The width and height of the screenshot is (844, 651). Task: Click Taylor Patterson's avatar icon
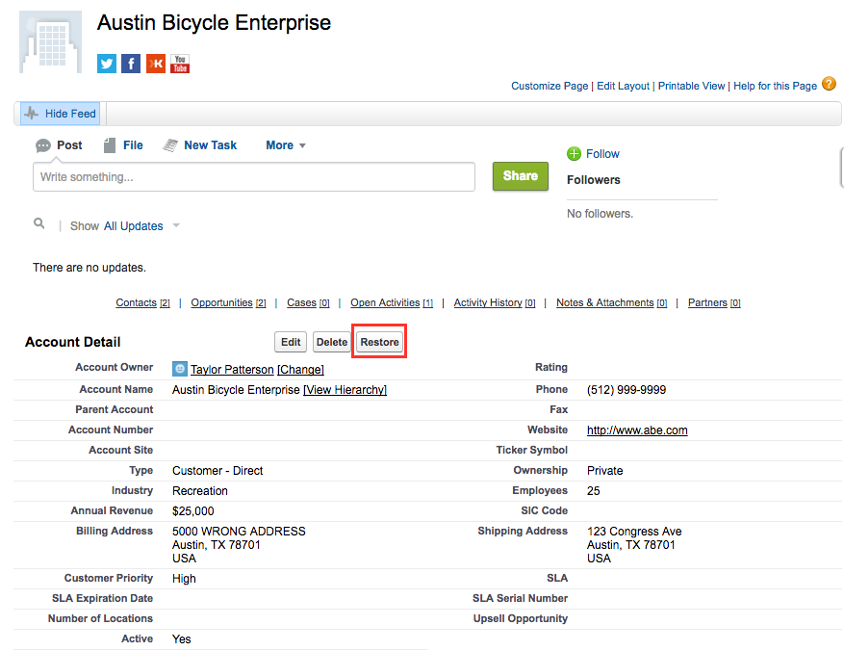point(180,369)
